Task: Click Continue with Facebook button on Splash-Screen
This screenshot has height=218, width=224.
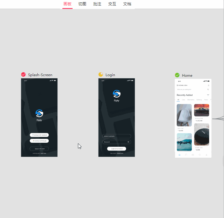Action: click(39, 135)
